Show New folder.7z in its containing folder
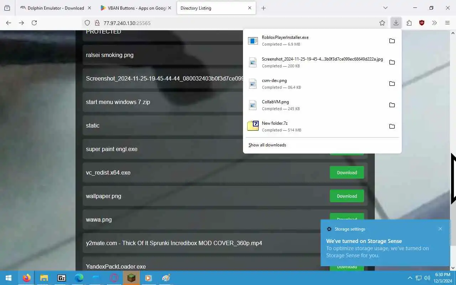 [x=392, y=126]
